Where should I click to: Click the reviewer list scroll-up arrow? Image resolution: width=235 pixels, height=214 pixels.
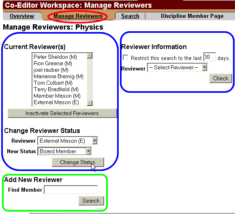(x=90, y=56)
